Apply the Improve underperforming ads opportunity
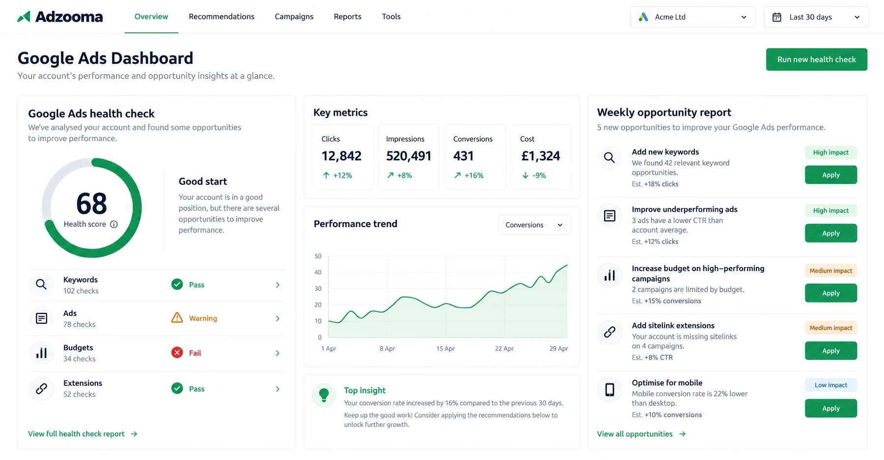The width and height of the screenshot is (884, 460). (831, 233)
